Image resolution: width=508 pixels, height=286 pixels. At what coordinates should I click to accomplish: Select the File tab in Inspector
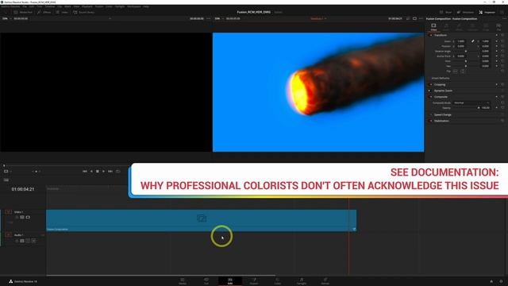click(499, 27)
